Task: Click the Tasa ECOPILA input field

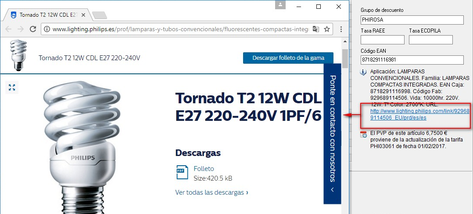Action: tap(431, 40)
